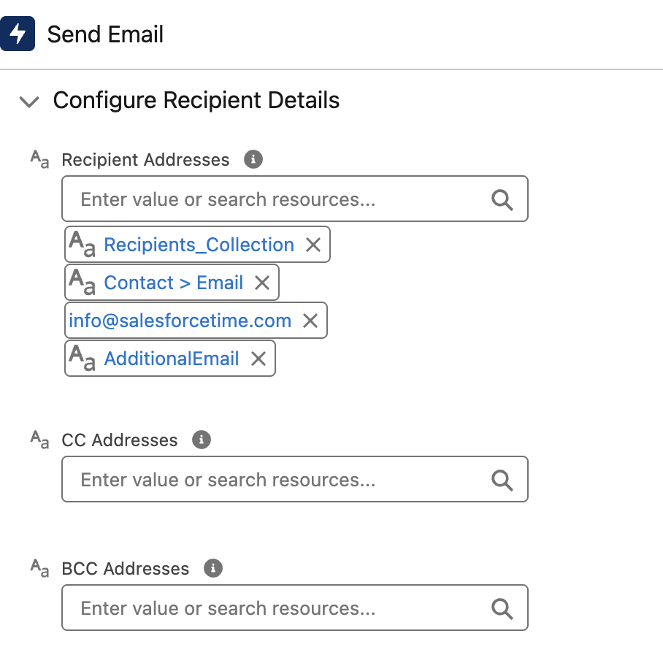663x647 pixels.
Task: Click the text type icon beside CC Addresses
Action: (39, 440)
